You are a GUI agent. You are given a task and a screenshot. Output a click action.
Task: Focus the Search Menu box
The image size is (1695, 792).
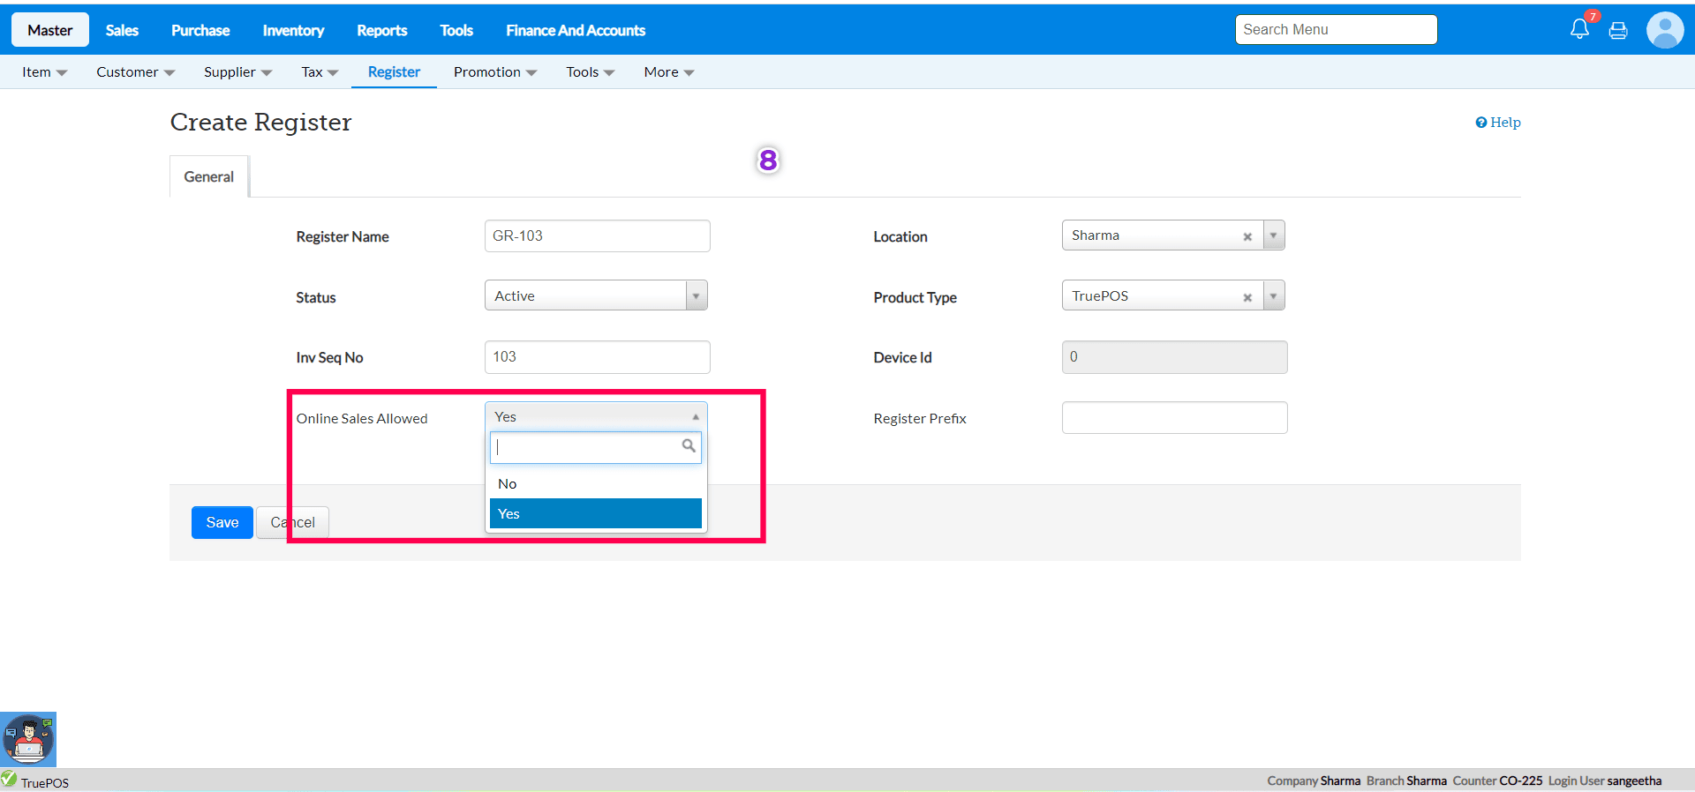tap(1336, 29)
